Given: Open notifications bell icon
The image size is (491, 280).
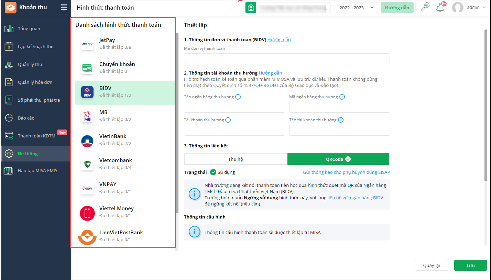Looking at the screenshot, I should click(440, 7).
